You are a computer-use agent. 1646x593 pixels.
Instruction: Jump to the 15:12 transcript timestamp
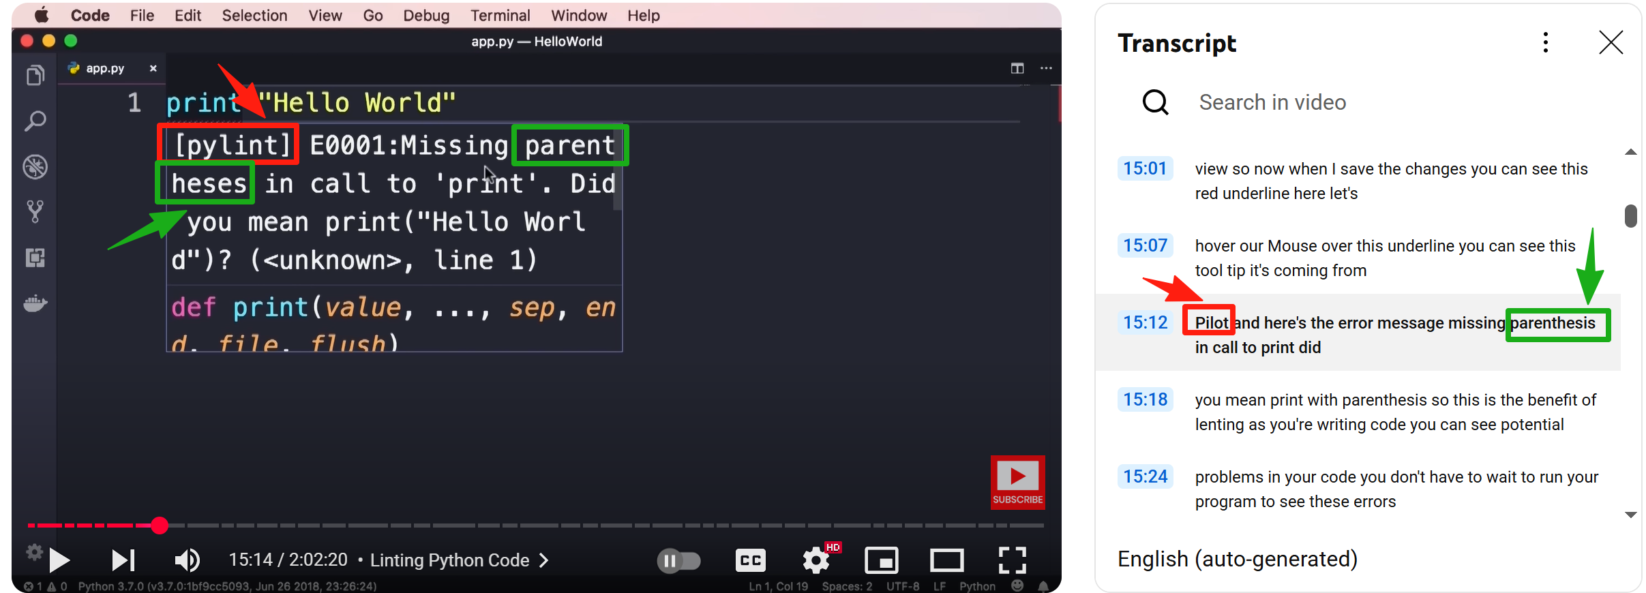tap(1146, 322)
